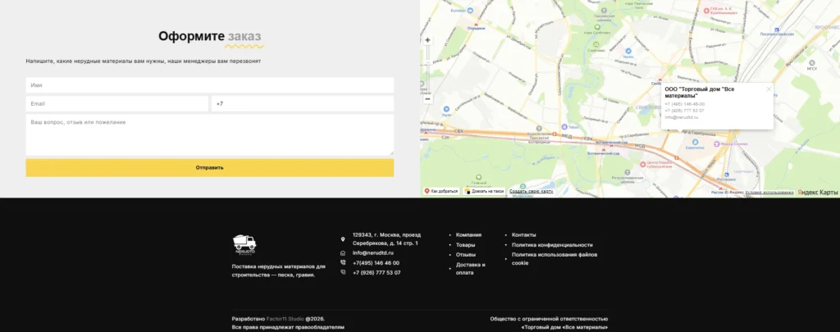Click the location pin icon beside the address
The width and height of the screenshot is (840, 332).
pos(343,239)
